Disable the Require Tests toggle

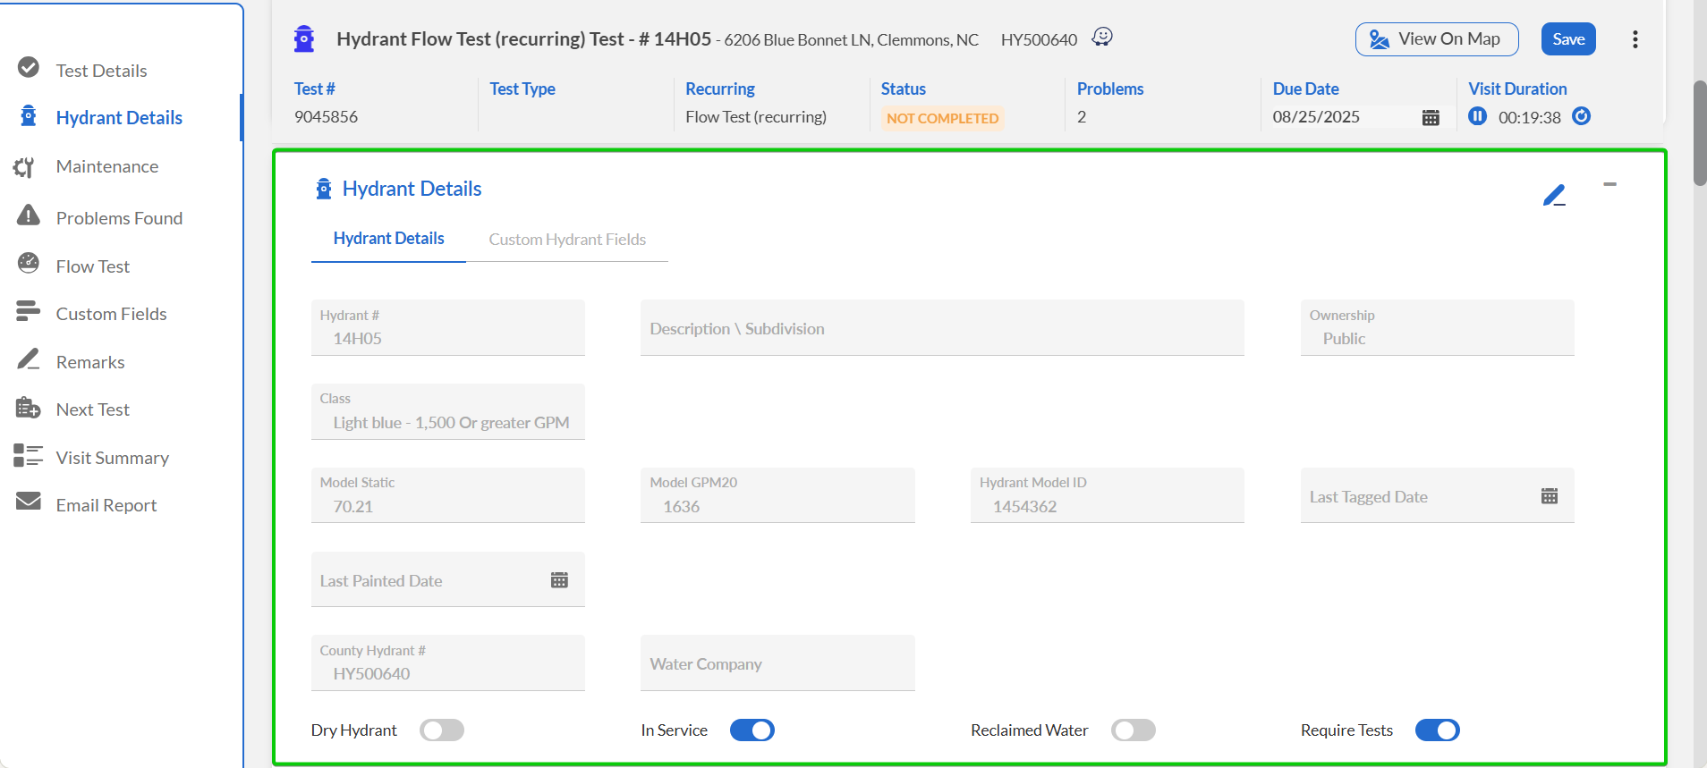[1437, 730]
